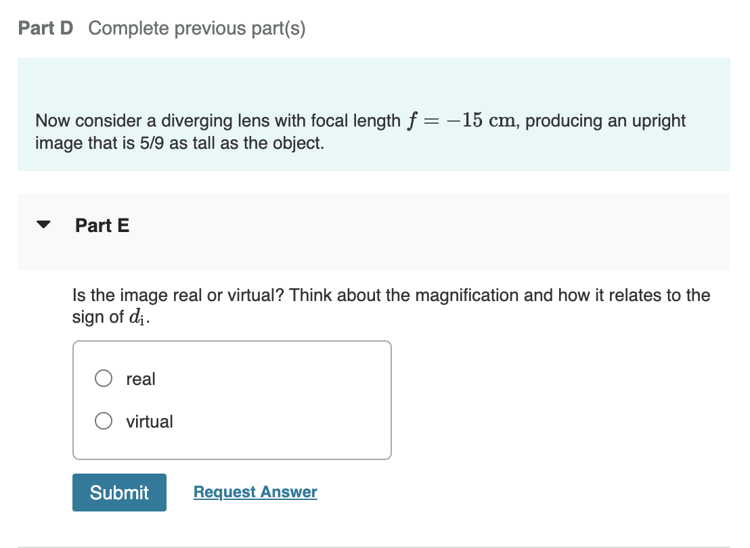Request the answer from the system
This screenshot has height=548, width=750.
pyautogui.click(x=255, y=492)
